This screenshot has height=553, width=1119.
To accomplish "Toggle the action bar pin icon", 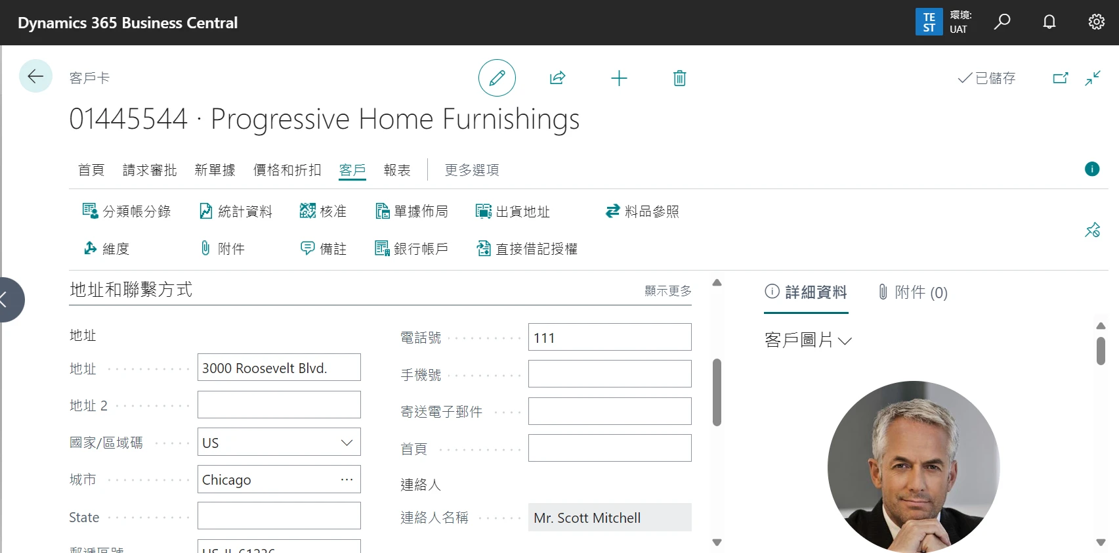I will click(x=1092, y=231).
